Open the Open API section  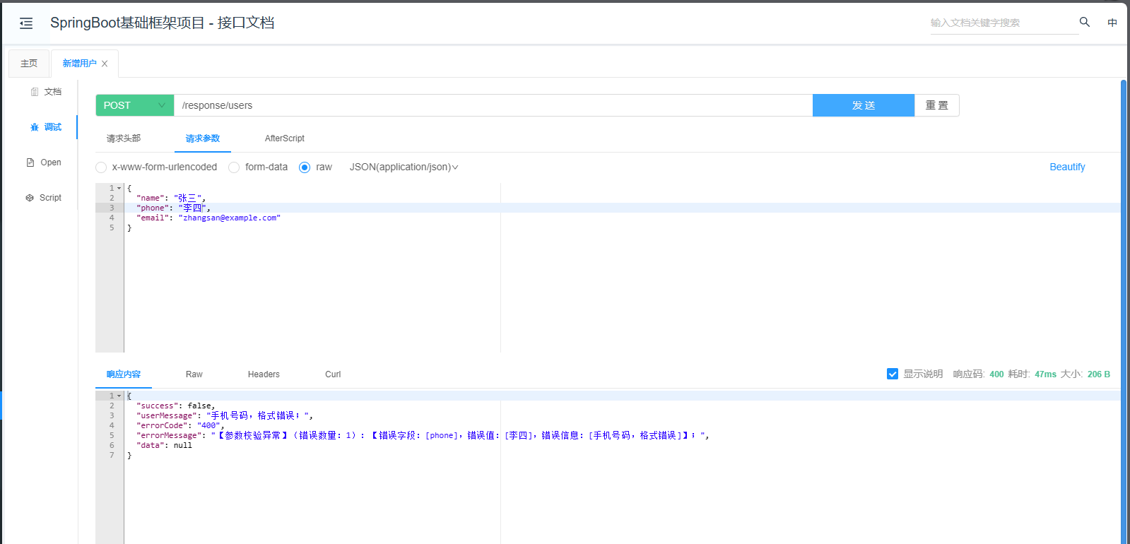(44, 162)
